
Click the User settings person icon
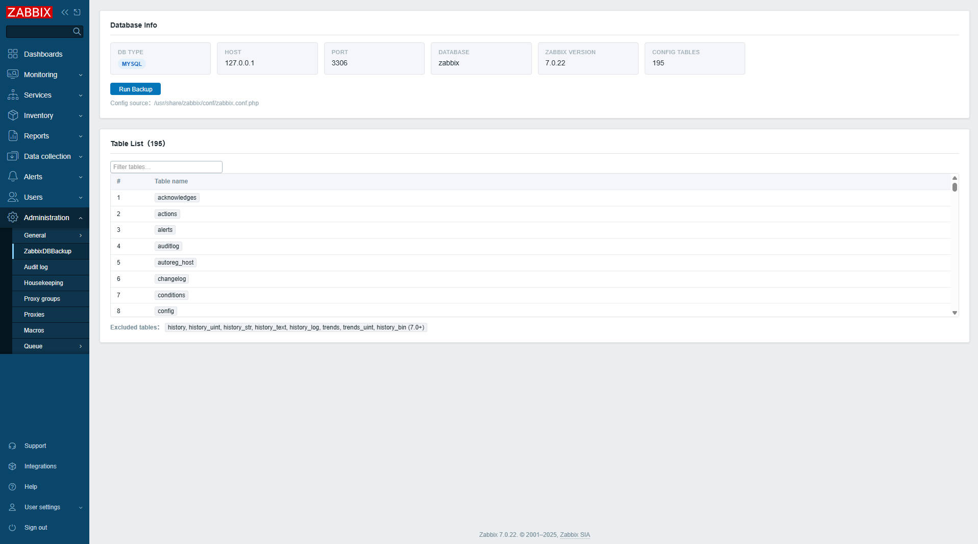coord(12,507)
